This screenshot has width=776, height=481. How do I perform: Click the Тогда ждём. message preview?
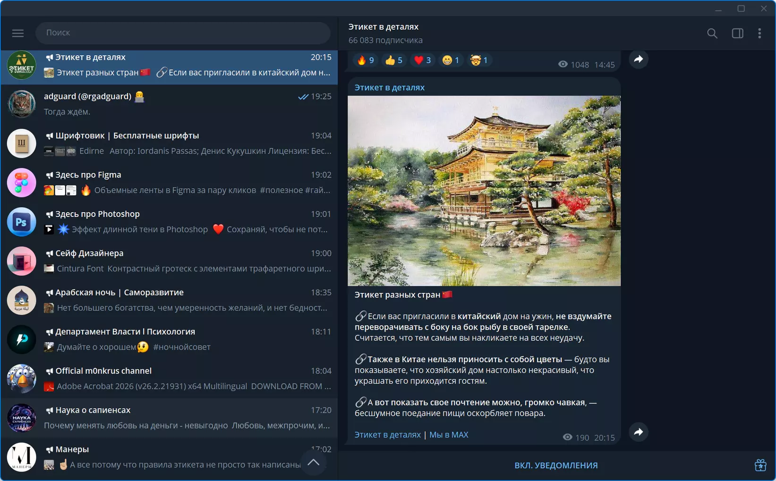coord(67,112)
